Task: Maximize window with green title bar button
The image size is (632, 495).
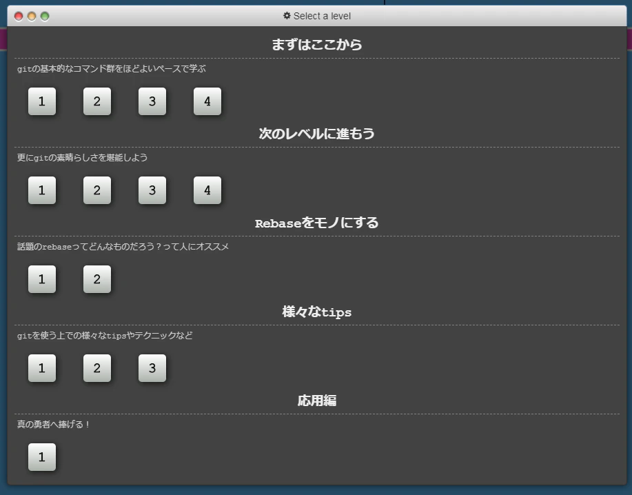Action: [45, 17]
